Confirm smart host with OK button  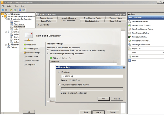(x=103, y=99)
